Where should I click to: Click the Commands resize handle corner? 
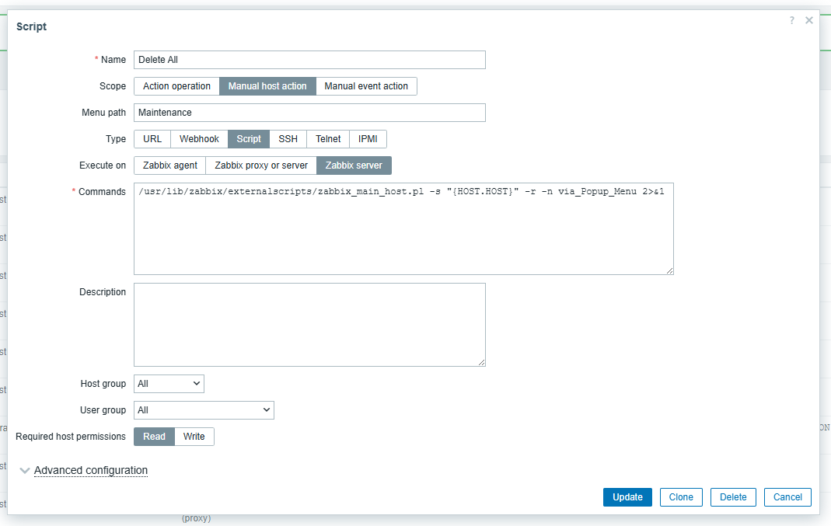click(669, 270)
